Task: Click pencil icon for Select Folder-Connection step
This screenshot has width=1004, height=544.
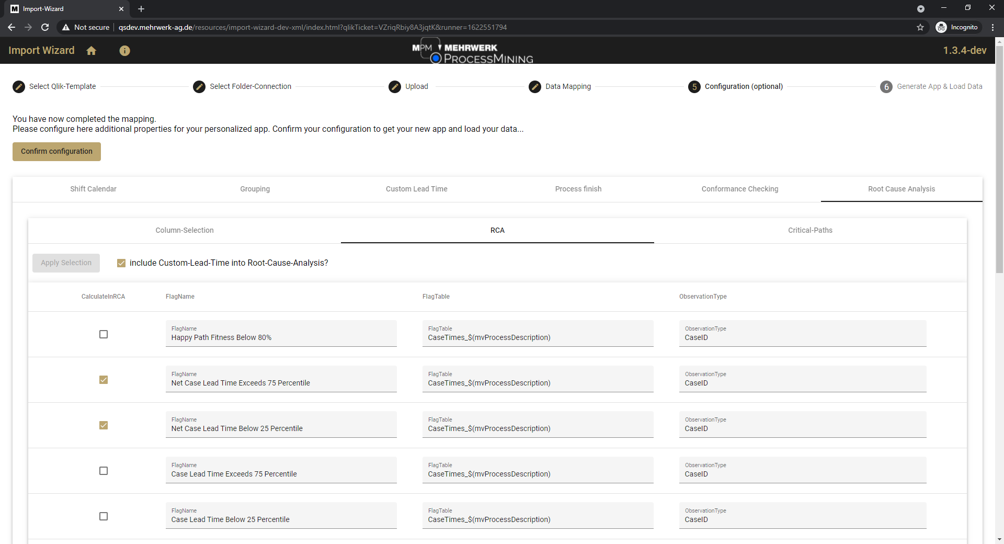Action: click(199, 87)
